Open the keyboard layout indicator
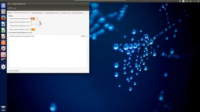 click(183, 1)
